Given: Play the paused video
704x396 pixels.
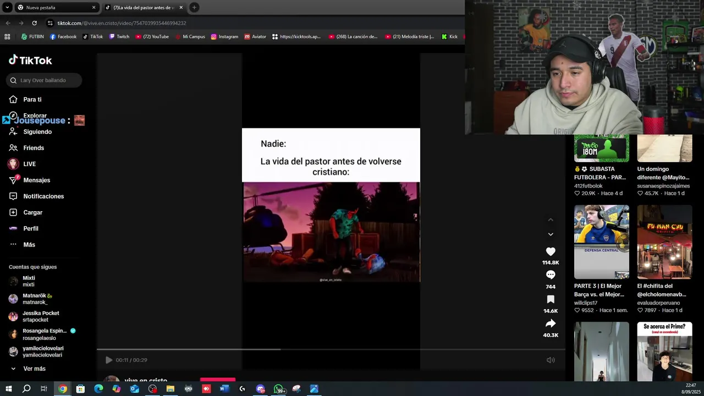Looking at the screenshot, I should (x=109, y=360).
